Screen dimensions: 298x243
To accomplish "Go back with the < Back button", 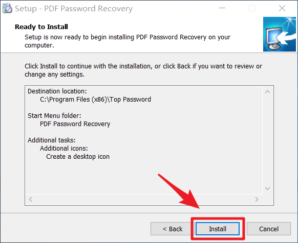I will (172, 229).
